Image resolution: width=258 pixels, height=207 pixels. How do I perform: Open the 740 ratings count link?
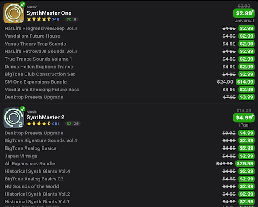(x=56, y=19)
